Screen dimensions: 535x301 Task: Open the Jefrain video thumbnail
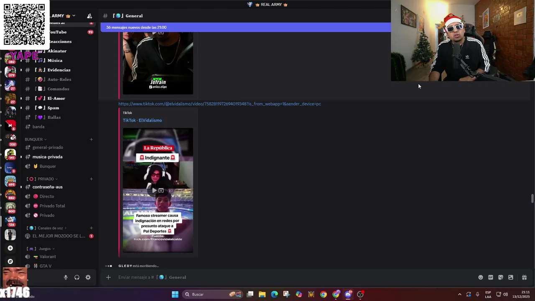[x=158, y=63]
